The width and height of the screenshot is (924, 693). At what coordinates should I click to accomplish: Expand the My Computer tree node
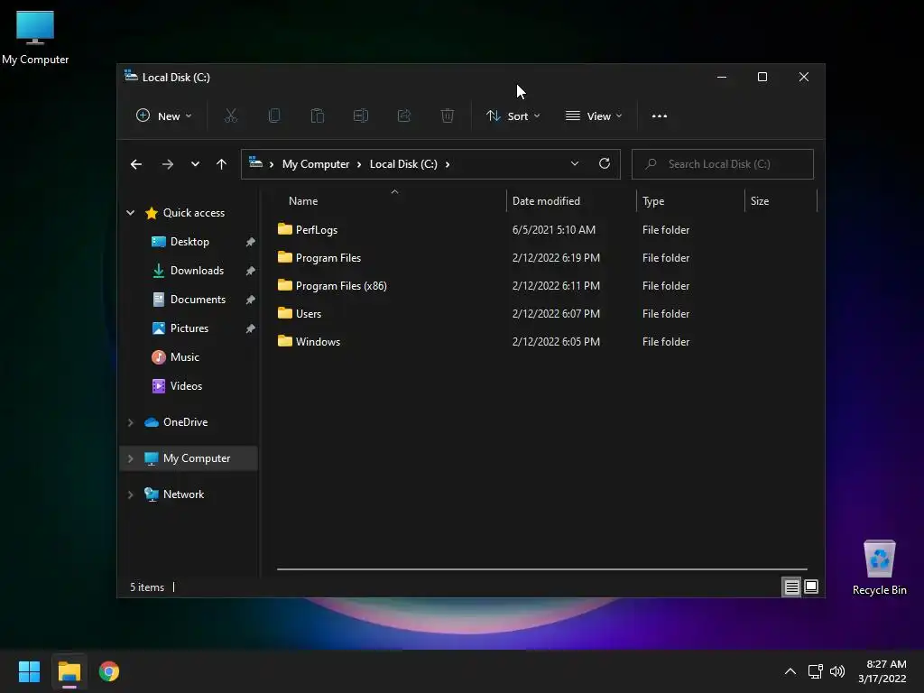tap(130, 458)
